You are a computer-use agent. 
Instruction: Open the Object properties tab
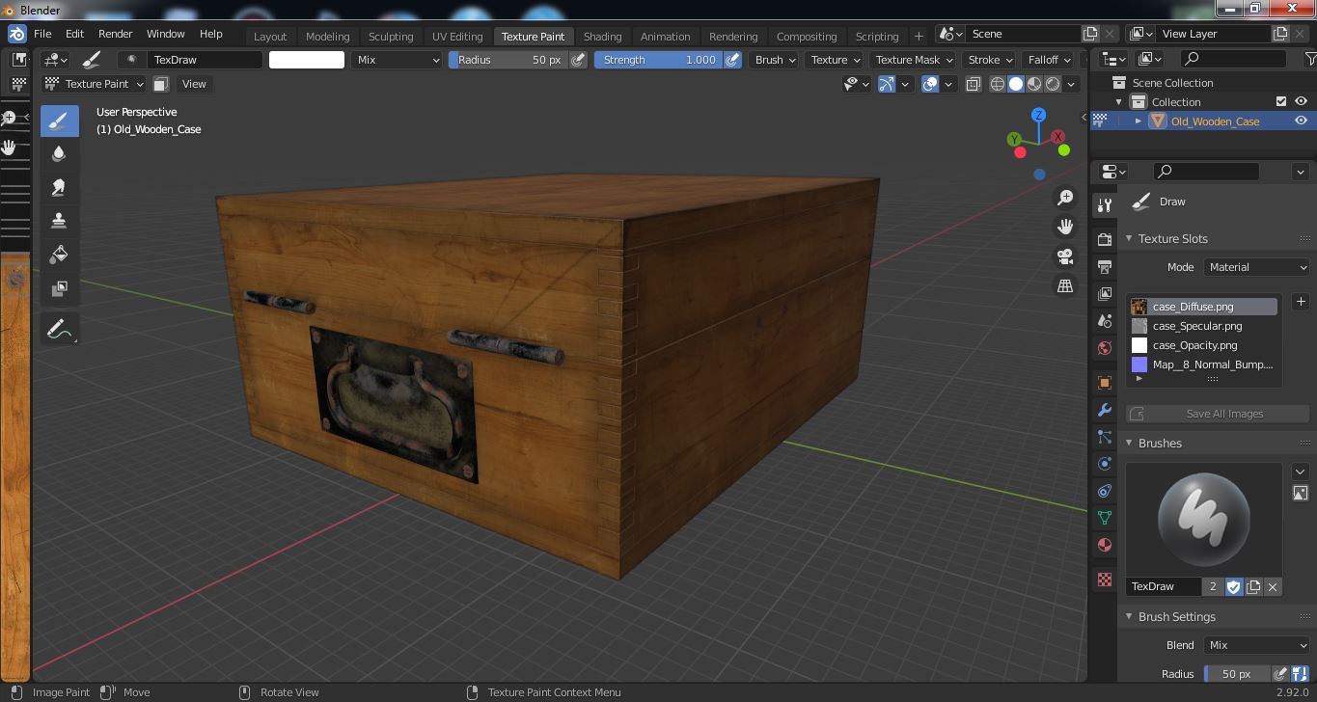(x=1105, y=383)
